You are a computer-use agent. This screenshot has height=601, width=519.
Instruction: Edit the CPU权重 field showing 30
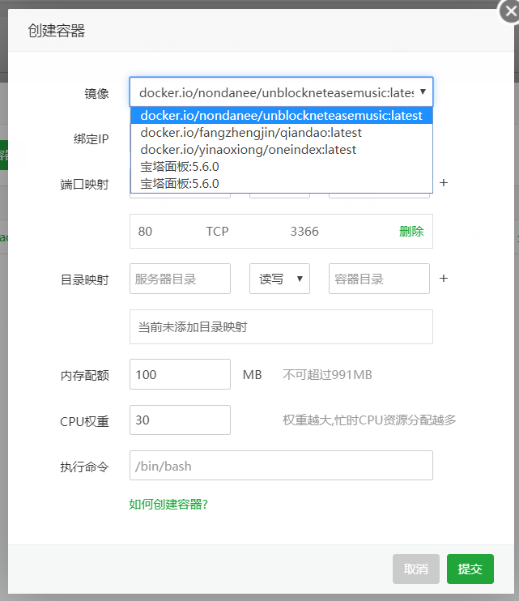(x=180, y=420)
